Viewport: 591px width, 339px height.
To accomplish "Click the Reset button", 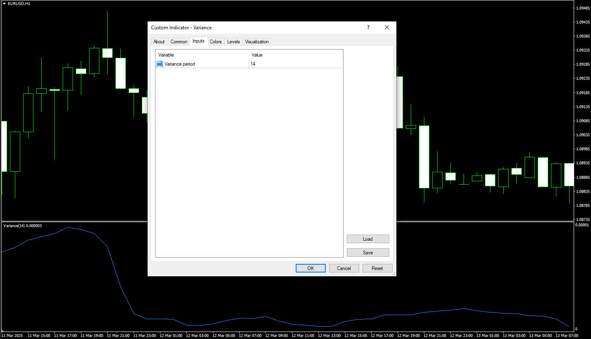I will pyautogui.click(x=377, y=268).
